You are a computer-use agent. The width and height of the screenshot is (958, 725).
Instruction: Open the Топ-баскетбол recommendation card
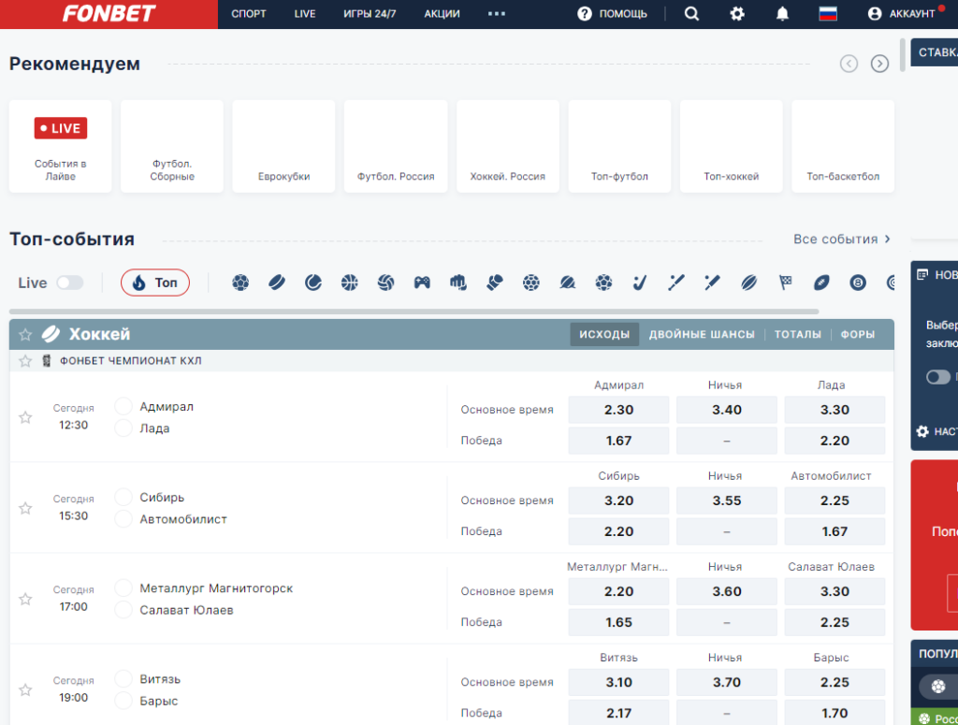point(843,147)
